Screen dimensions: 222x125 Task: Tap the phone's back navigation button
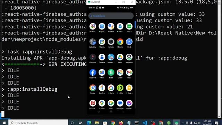pyautogui.click(x=99, y=112)
